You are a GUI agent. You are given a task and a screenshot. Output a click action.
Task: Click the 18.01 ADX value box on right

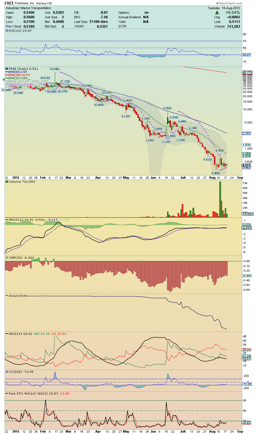point(246,359)
